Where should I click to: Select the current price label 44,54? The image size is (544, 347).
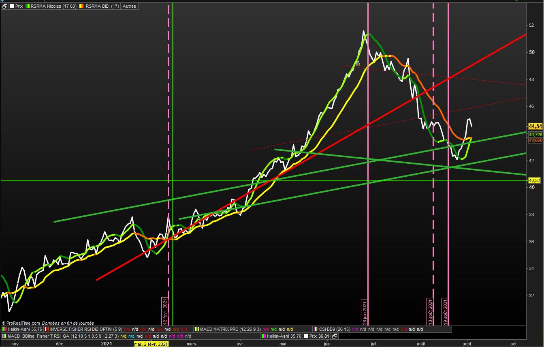(x=535, y=126)
